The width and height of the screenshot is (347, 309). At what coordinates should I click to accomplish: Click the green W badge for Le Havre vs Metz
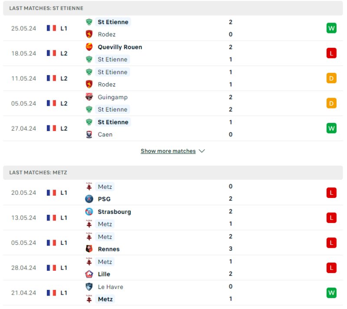pos(331,293)
